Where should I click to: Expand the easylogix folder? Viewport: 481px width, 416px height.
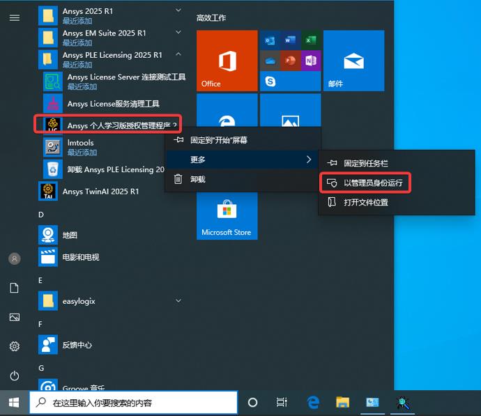pyautogui.click(x=110, y=301)
